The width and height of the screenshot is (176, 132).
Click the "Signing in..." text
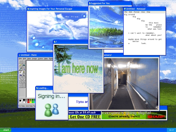(51, 96)
